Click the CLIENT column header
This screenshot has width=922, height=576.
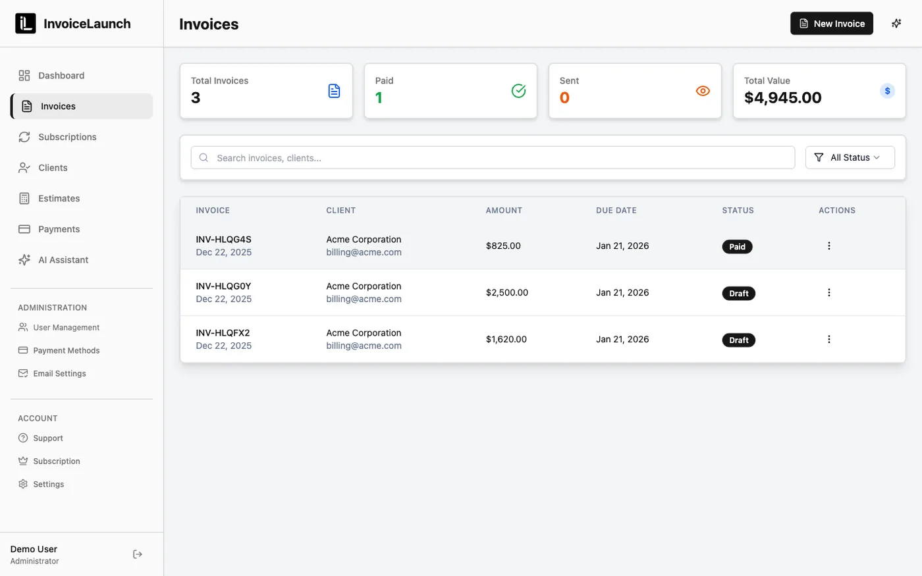340,211
